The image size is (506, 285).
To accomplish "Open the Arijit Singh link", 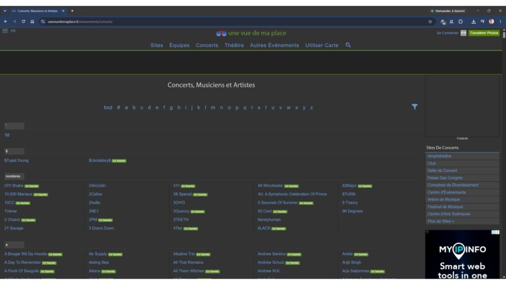I will [x=351, y=262].
